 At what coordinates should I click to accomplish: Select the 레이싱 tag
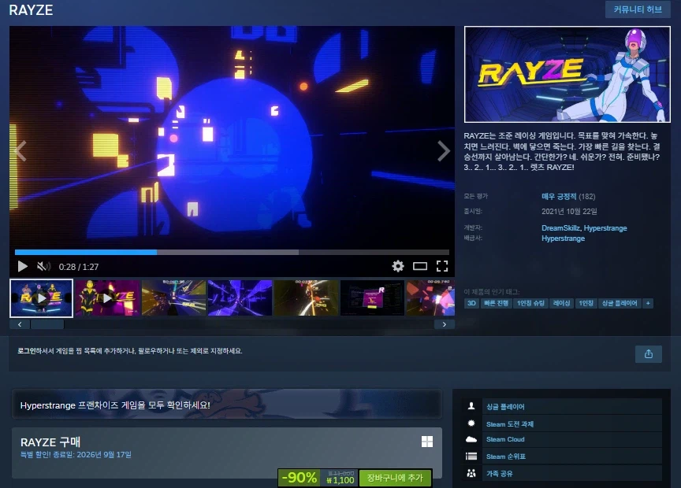[561, 303]
